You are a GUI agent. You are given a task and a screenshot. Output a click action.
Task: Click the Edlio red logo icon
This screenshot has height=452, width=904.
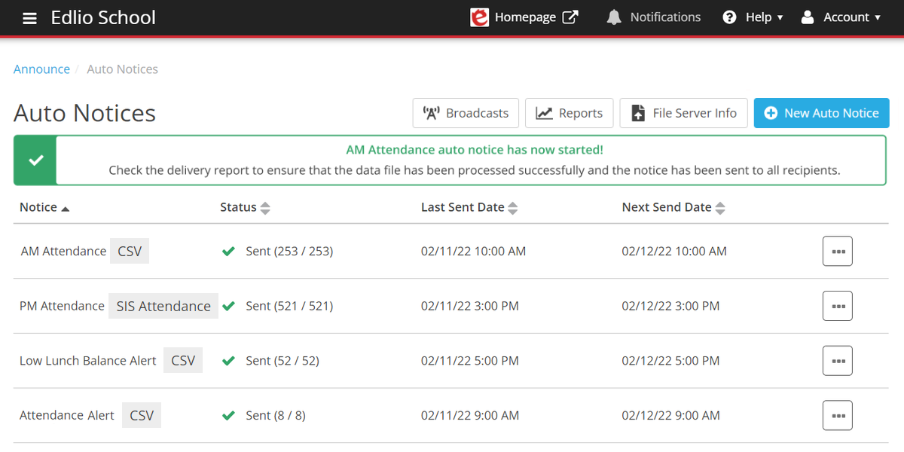(x=479, y=17)
